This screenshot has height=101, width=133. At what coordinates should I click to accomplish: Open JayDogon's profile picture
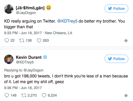tap(9, 9)
